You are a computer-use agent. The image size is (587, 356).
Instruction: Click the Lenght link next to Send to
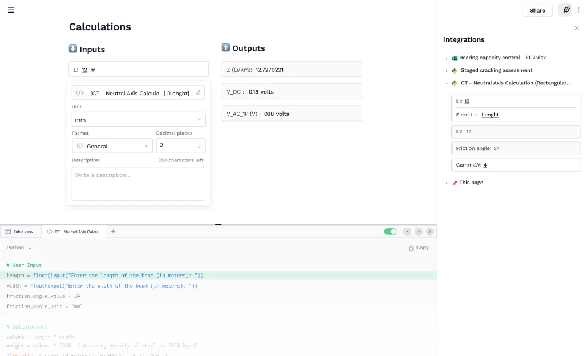coord(490,115)
